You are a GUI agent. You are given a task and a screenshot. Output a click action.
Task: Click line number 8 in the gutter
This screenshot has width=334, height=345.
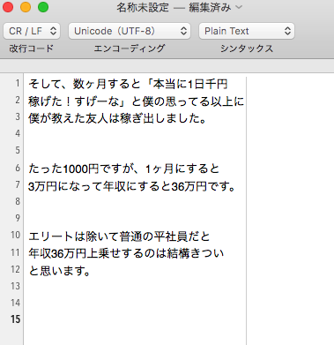tap(18, 201)
